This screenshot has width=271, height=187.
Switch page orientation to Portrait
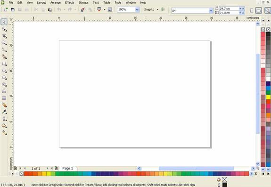click(252, 11)
